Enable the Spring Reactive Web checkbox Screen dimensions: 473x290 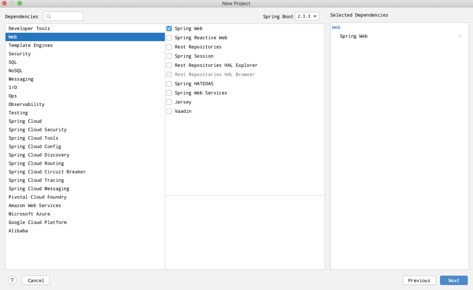169,38
